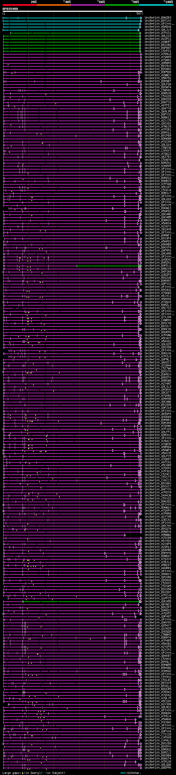Open hit UniRef100_Q9LGI6
This screenshot has height=775, width=176.
[158, 36]
